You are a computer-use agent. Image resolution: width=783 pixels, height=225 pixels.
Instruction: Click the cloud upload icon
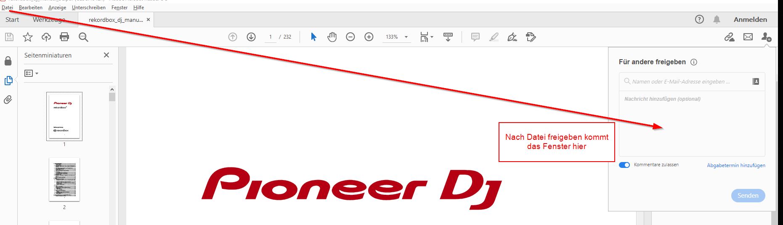click(x=46, y=37)
